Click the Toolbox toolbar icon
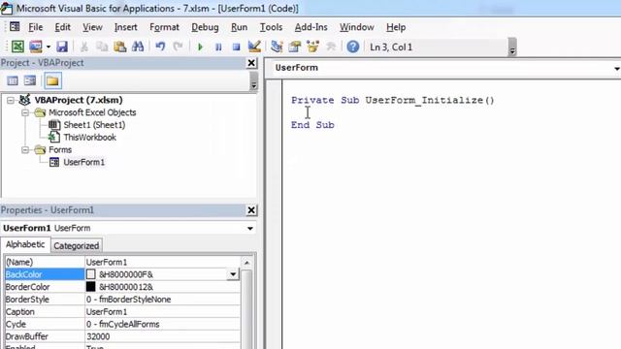 click(x=331, y=47)
